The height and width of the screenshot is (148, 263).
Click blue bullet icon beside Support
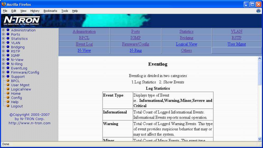(8, 76)
